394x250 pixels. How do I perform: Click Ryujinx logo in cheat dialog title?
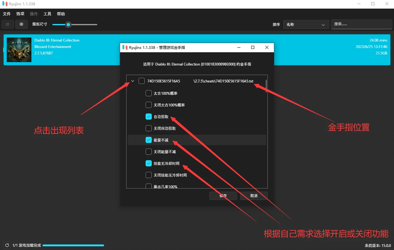125,48
